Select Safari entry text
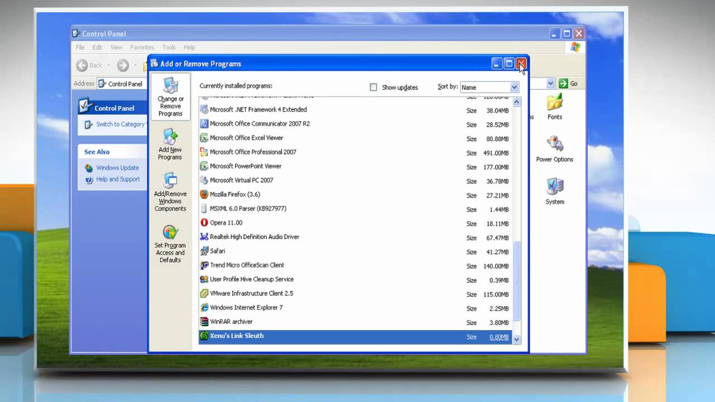This screenshot has width=715, height=402. 217,251
